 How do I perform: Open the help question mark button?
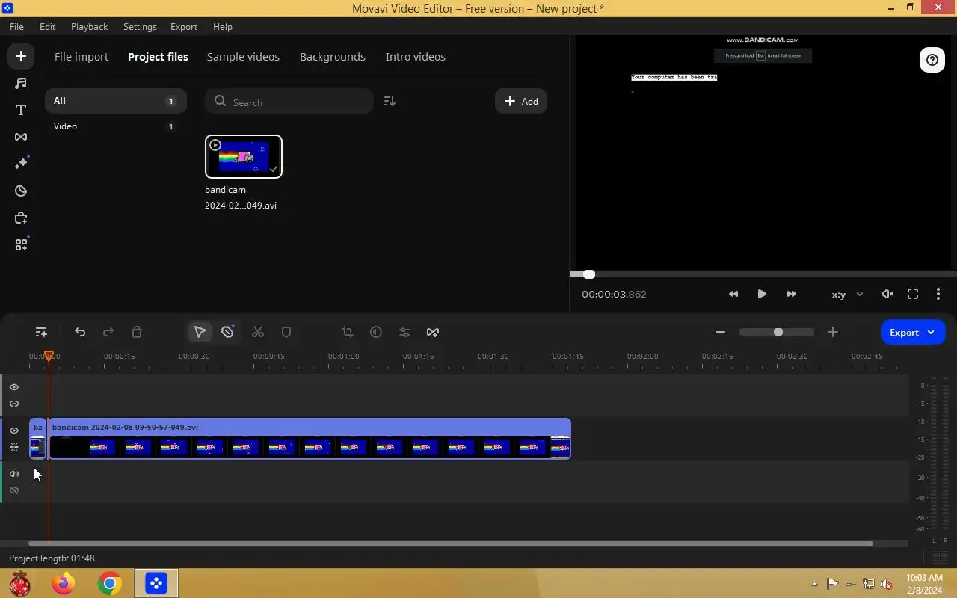coord(932,61)
